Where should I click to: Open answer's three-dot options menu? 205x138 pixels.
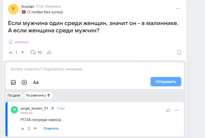[x=177, y=110]
